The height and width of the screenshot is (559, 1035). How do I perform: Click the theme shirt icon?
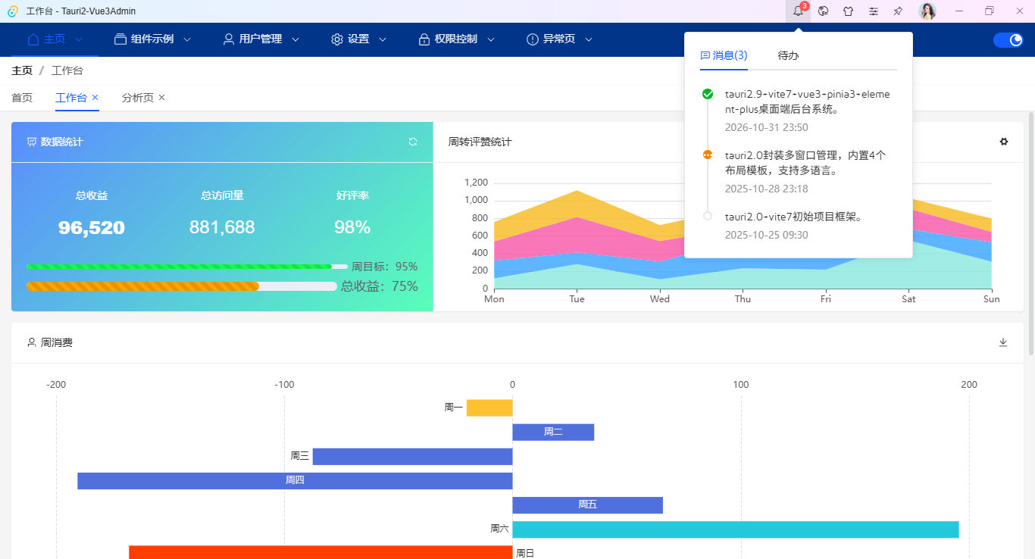[x=849, y=11]
